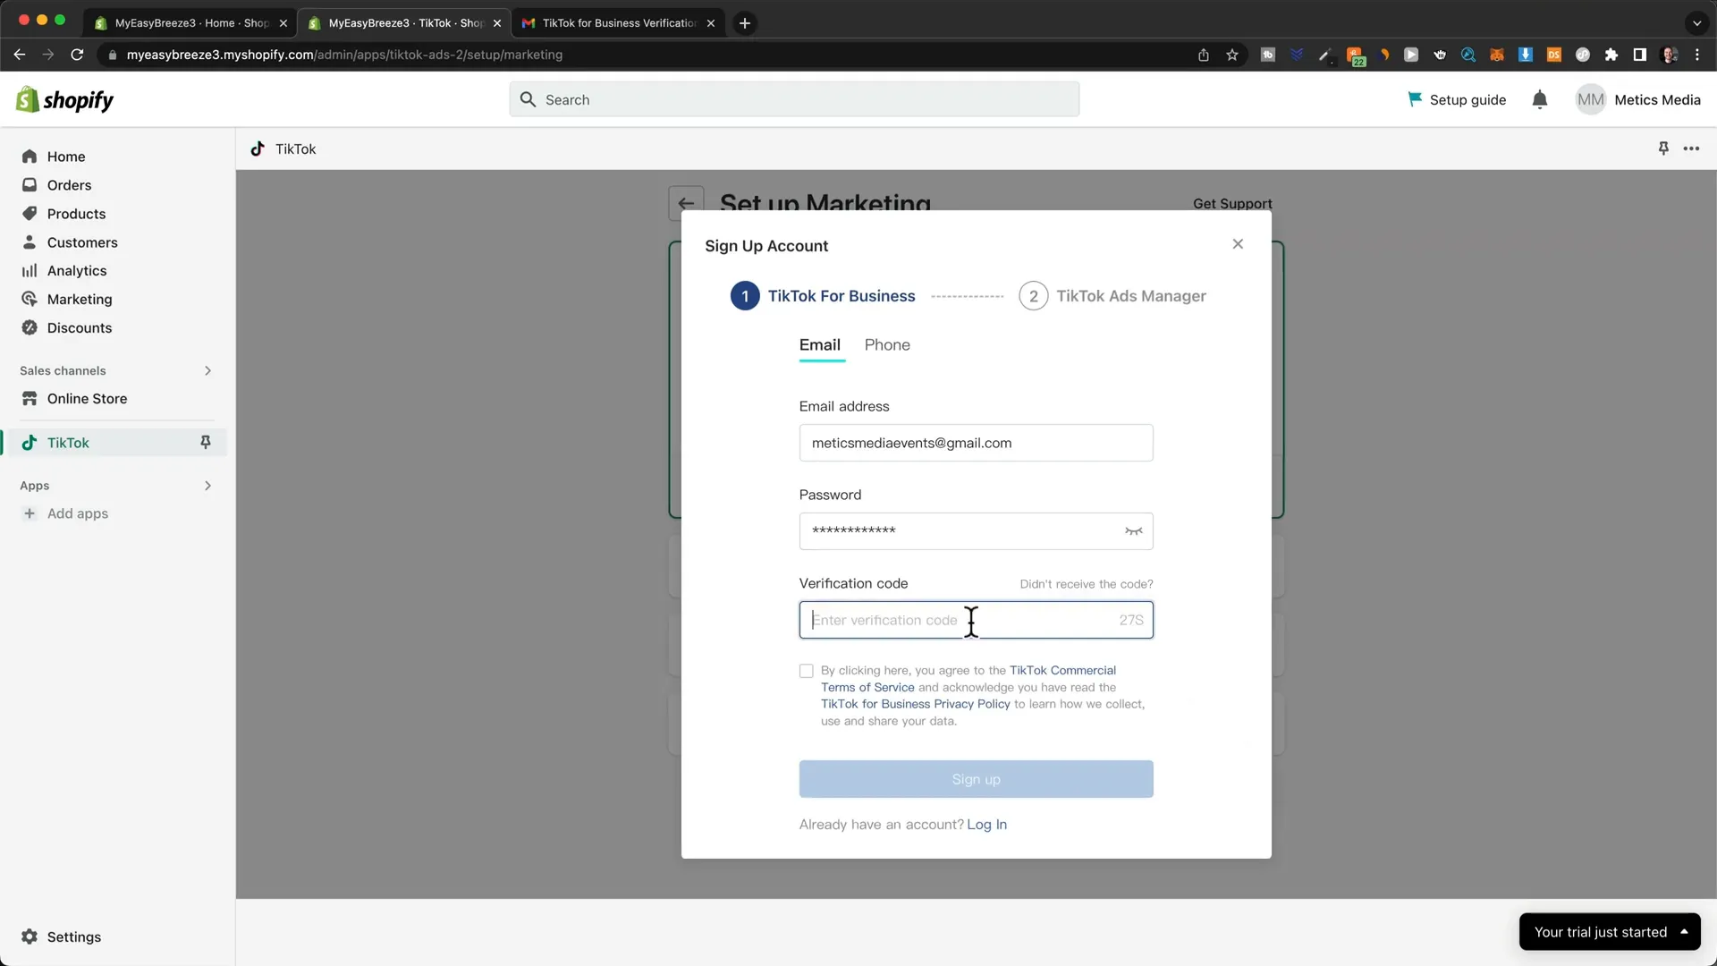
Task: Expand the Apps chevron
Action: point(207,486)
